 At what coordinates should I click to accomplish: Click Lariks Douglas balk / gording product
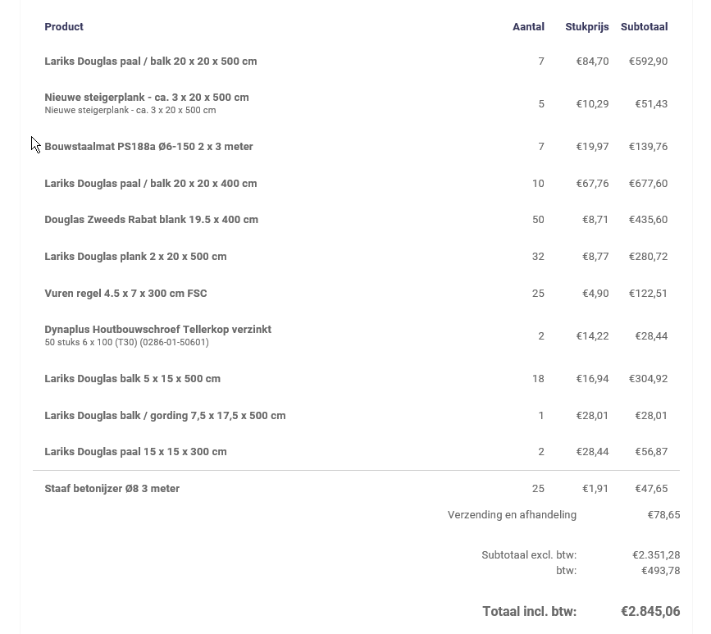tap(165, 416)
